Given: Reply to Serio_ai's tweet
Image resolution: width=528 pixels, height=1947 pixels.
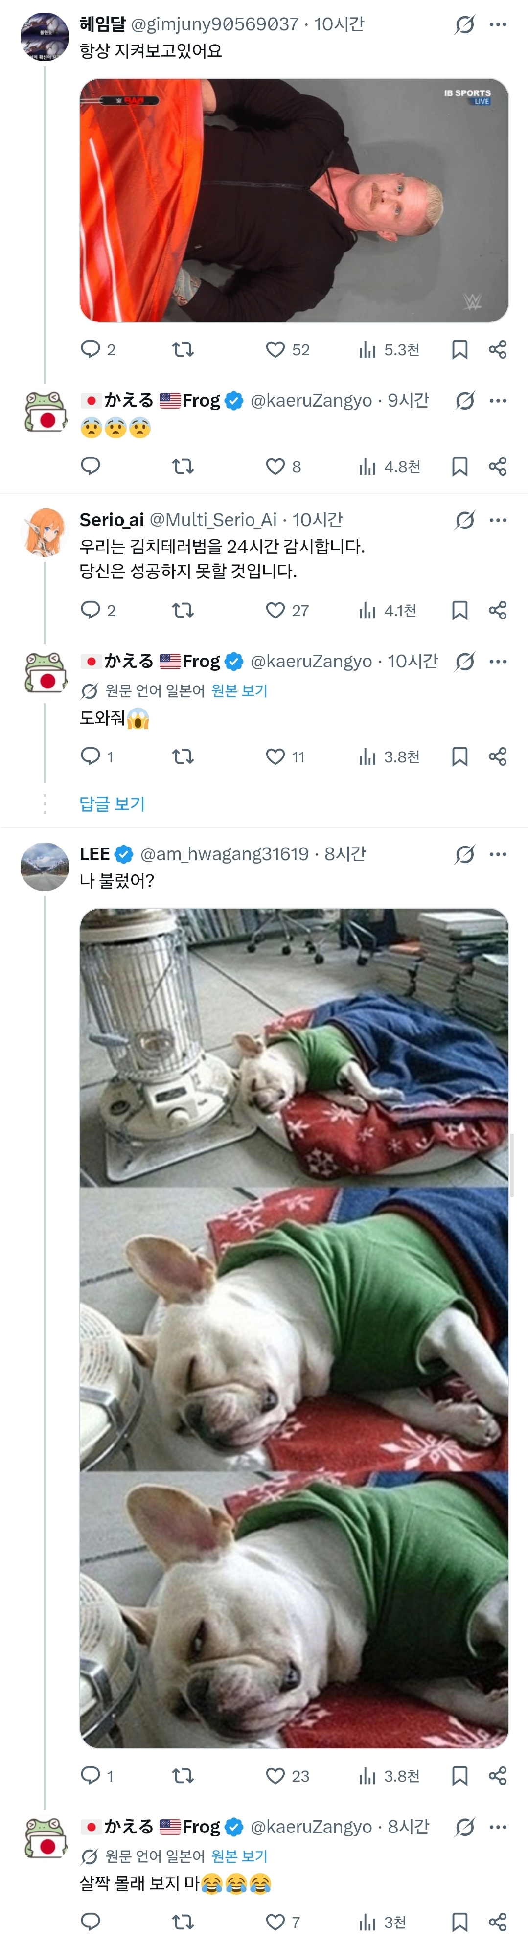Looking at the screenshot, I should [x=91, y=610].
